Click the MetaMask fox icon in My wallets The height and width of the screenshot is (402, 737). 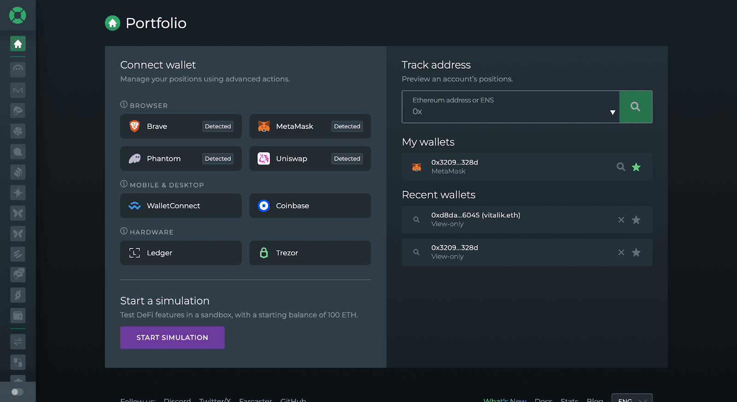click(416, 167)
